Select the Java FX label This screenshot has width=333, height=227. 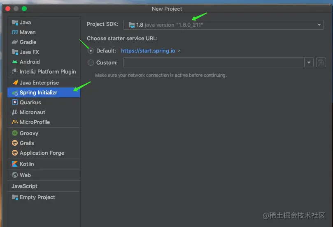(x=29, y=52)
